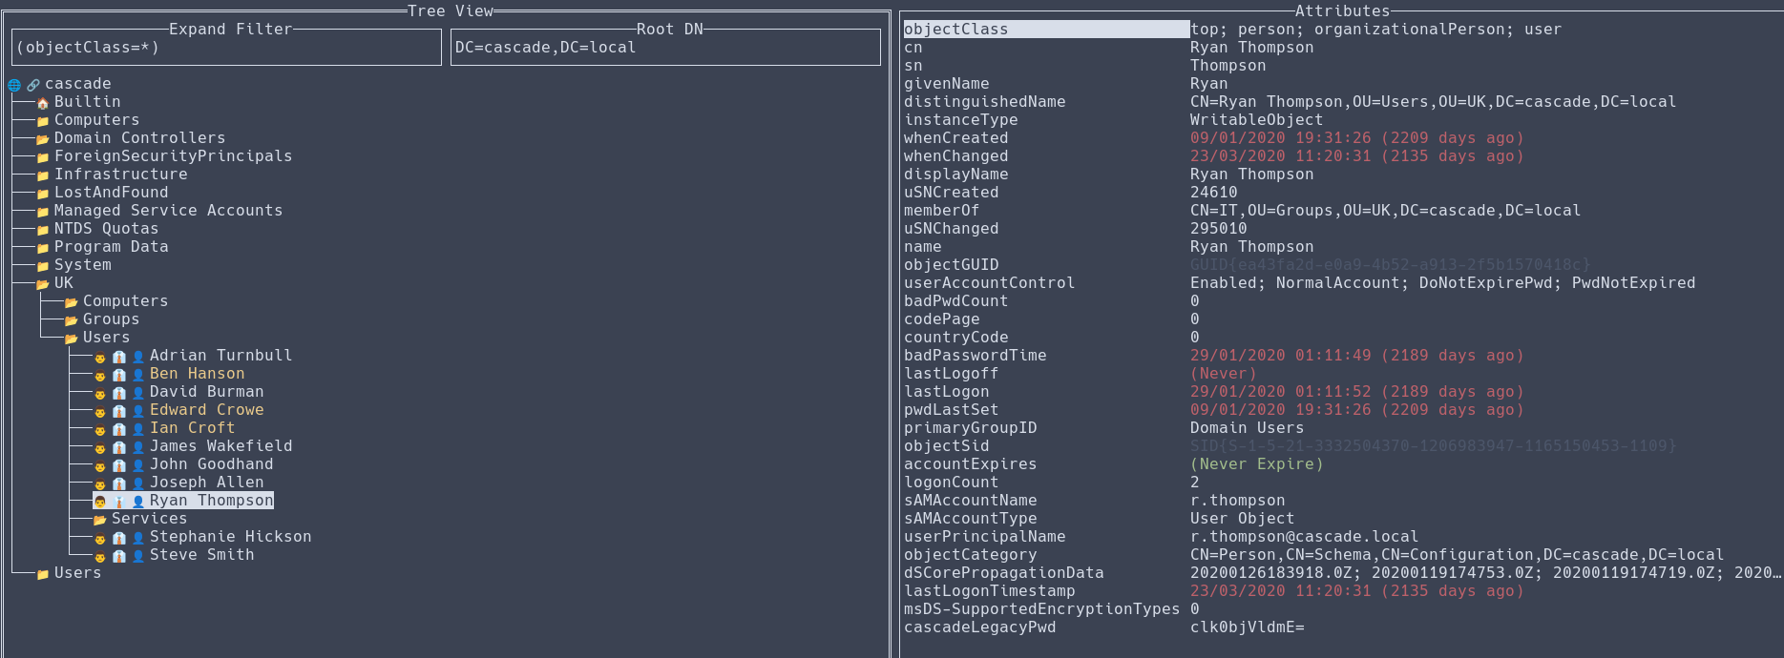
Task: Click the blue silhouette icon beside Steve Smith
Action: point(138,556)
